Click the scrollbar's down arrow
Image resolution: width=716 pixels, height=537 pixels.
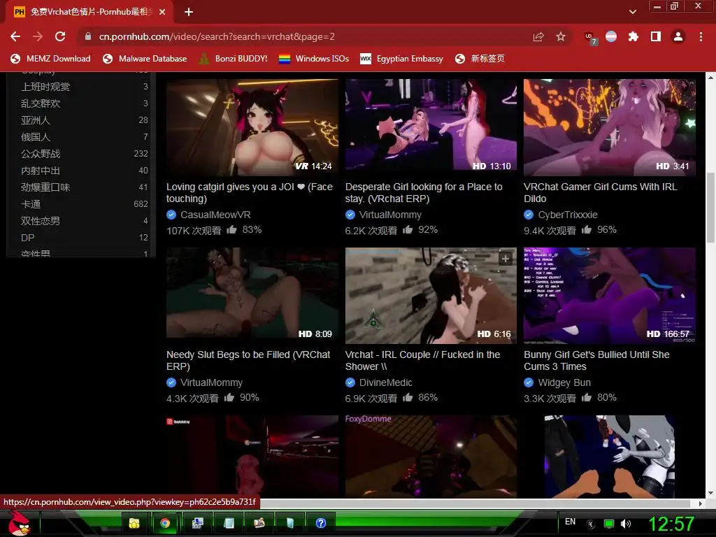[710, 493]
